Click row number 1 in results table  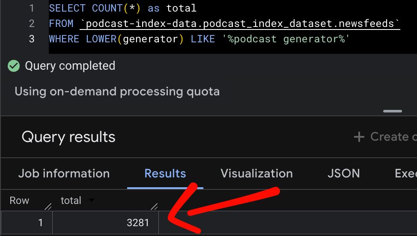point(40,223)
